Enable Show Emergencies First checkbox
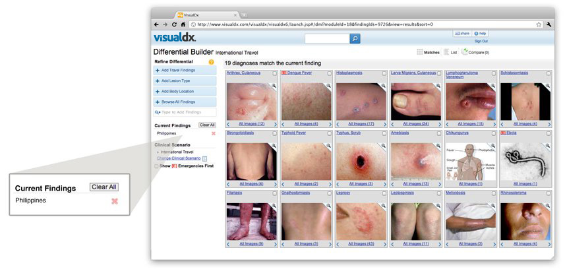 click(156, 166)
